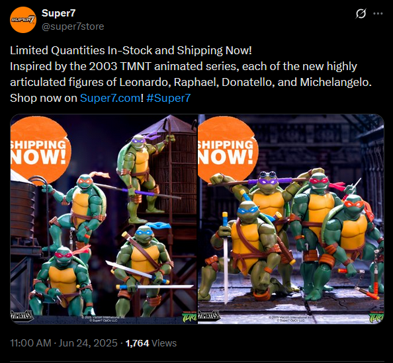This screenshot has width=393, height=363.
Task: Open the #Super7 hashtag
Action: pos(169,98)
